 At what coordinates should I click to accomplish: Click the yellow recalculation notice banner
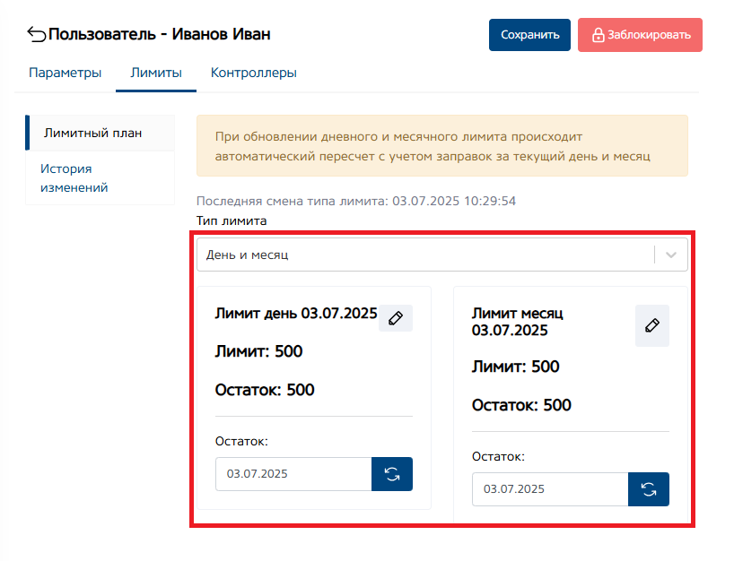[x=441, y=145]
